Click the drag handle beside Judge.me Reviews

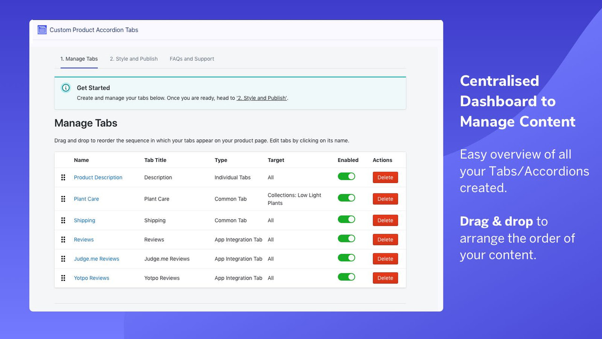(63, 258)
